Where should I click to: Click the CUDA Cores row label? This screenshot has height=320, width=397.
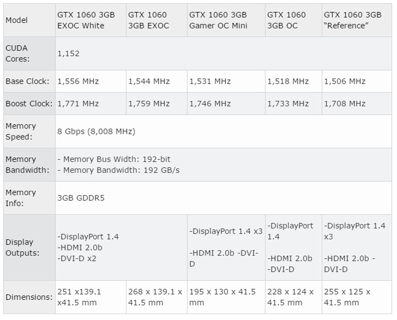point(29,54)
